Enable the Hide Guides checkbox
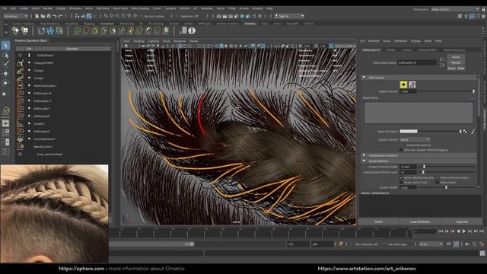Viewport: 487px width, 274px height. (x=438, y=183)
